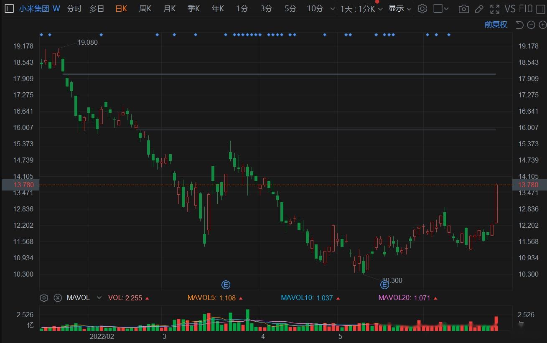
Task: Switch to the 分时 intraday tab
Action: pyautogui.click(x=74, y=8)
